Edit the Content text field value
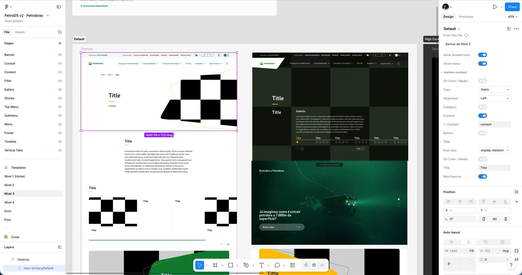Screen dimensions: 522x275 495,124
